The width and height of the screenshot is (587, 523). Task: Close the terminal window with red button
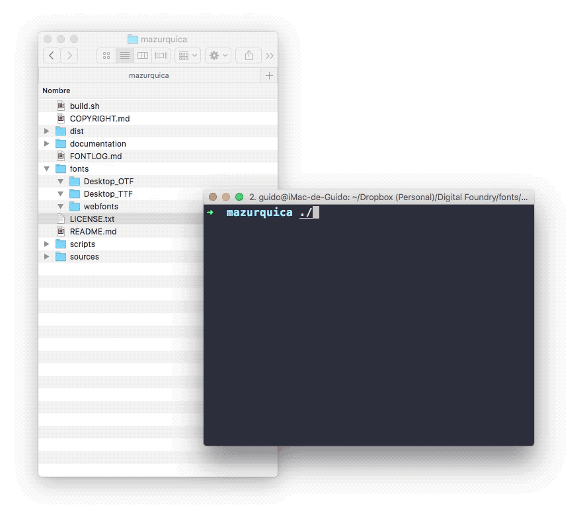[x=213, y=197]
